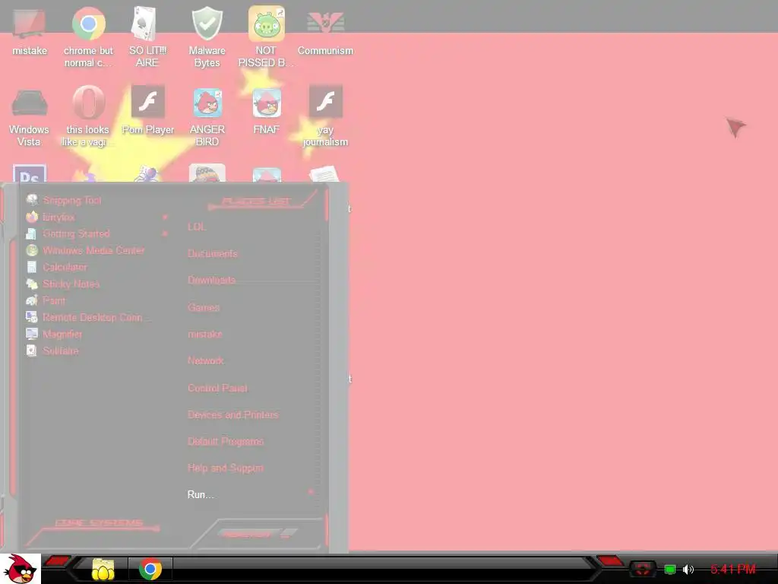Select the Flash shortcut beside ANGER BIRD
The image size is (778, 584).
[x=148, y=110]
